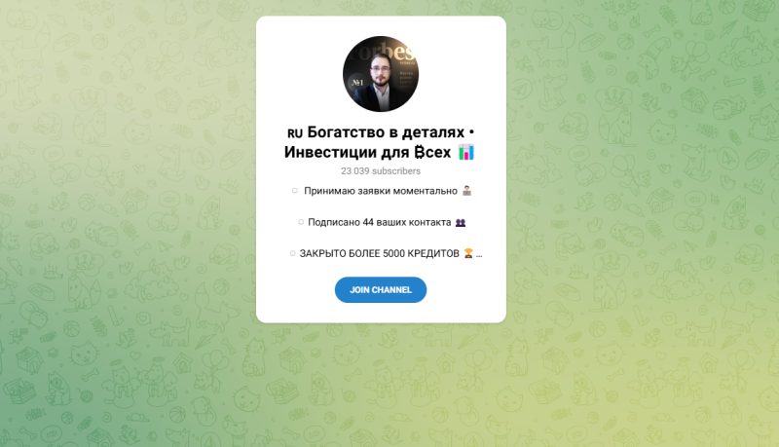Click the JOIN CHANNEL button
779x447 pixels.
point(381,289)
